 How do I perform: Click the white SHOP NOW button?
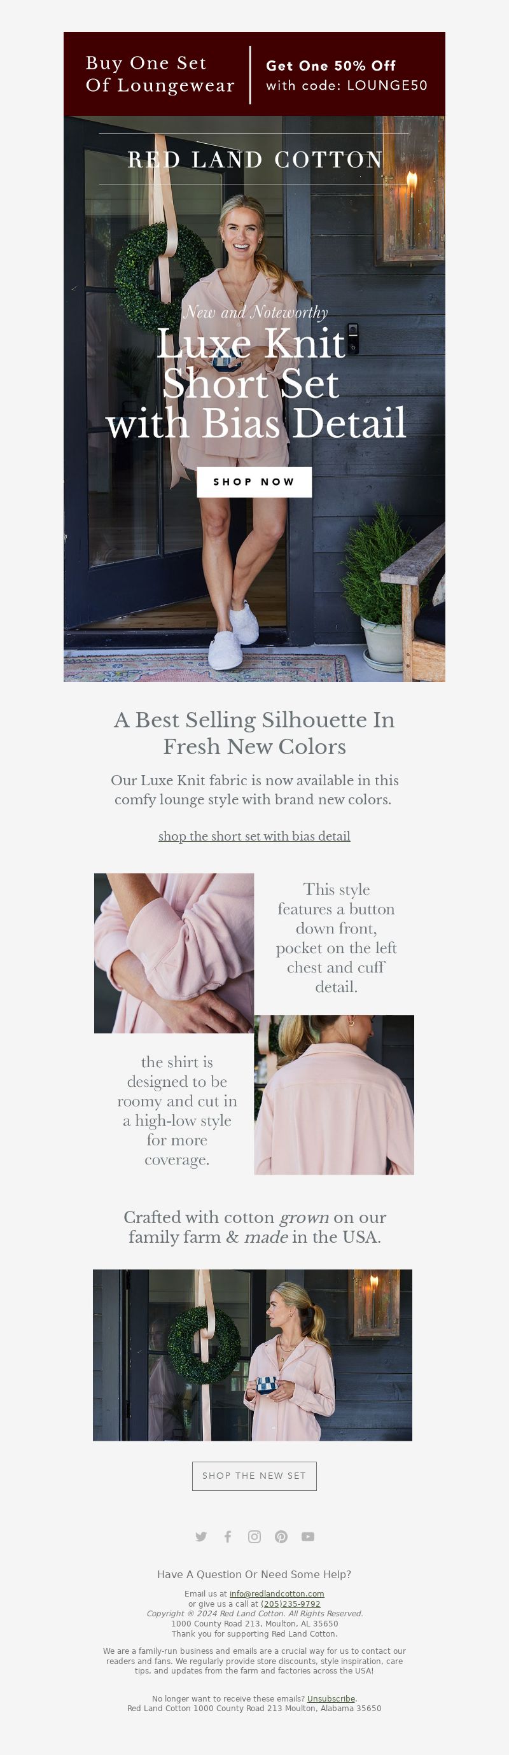pos(254,482)
